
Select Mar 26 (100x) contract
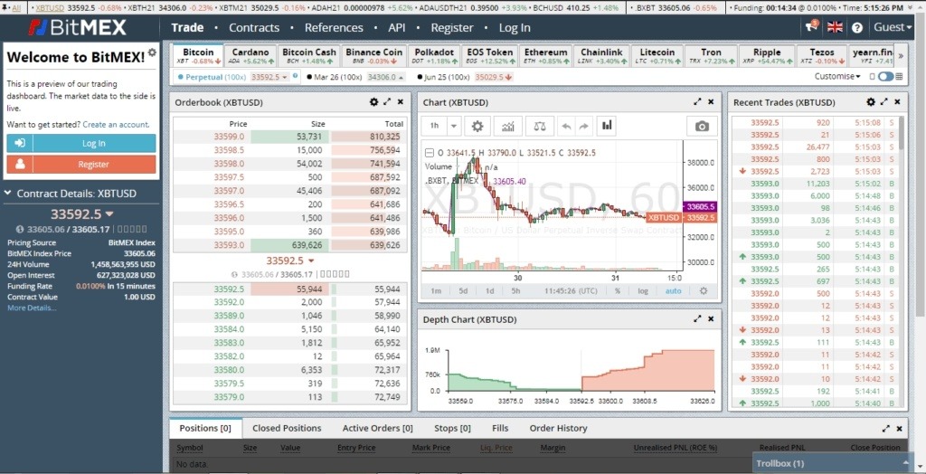(x=334, y=77)
